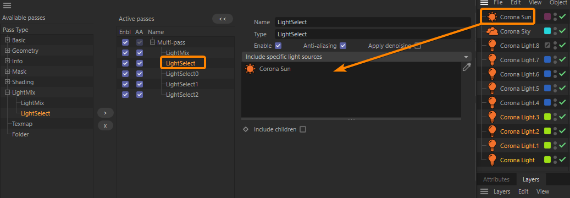Screen dimensions: 570x198
Task: Open the Include specific light sources dropdown
Action: [356, 57]
